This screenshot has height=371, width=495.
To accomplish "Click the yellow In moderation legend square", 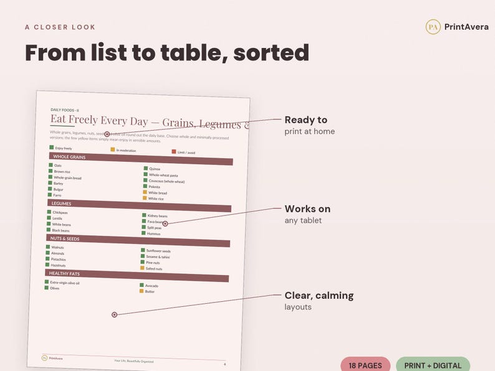I will click(x=112, y=149).
